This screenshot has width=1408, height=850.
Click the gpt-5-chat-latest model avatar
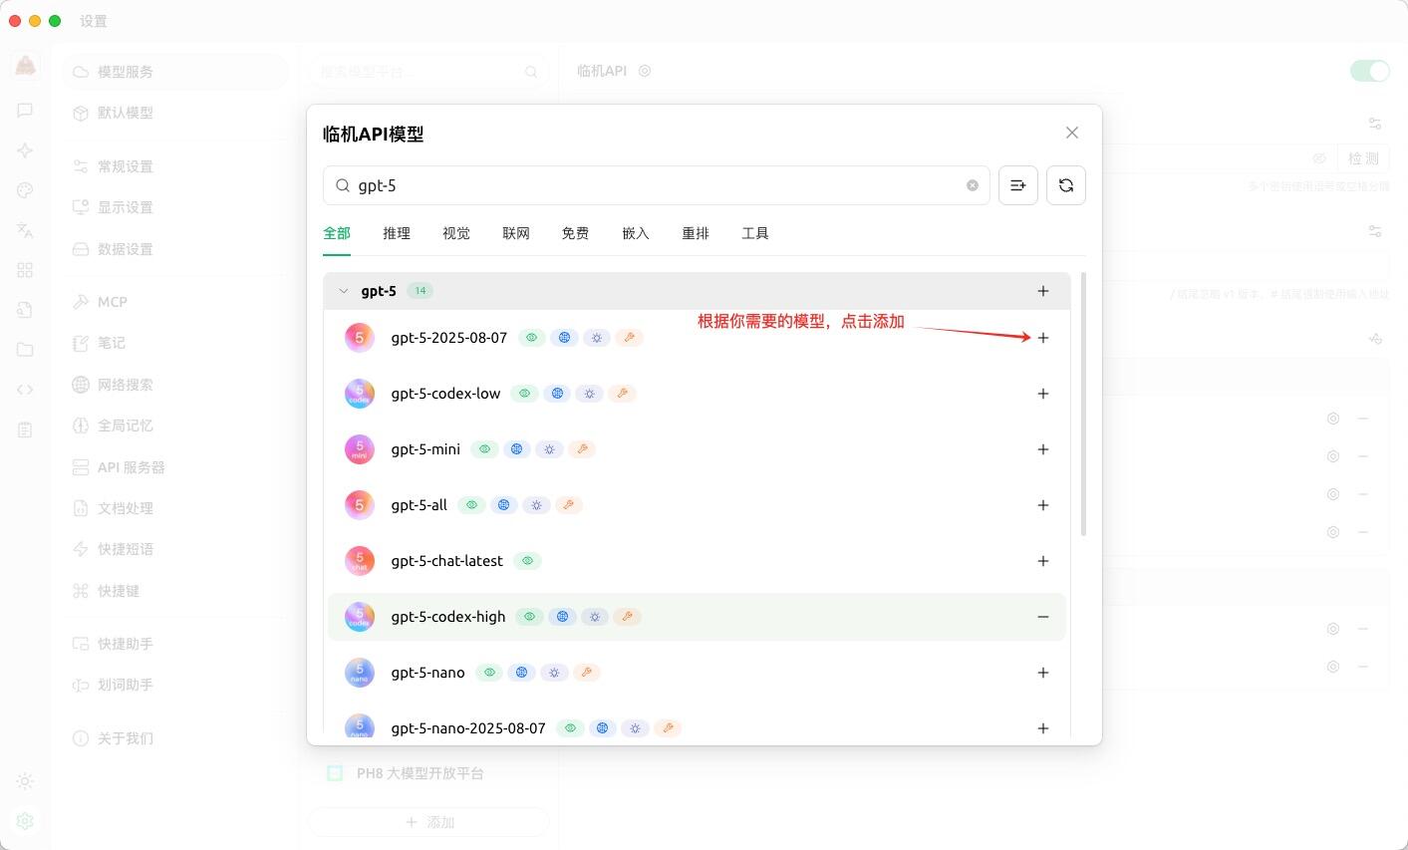360,561
